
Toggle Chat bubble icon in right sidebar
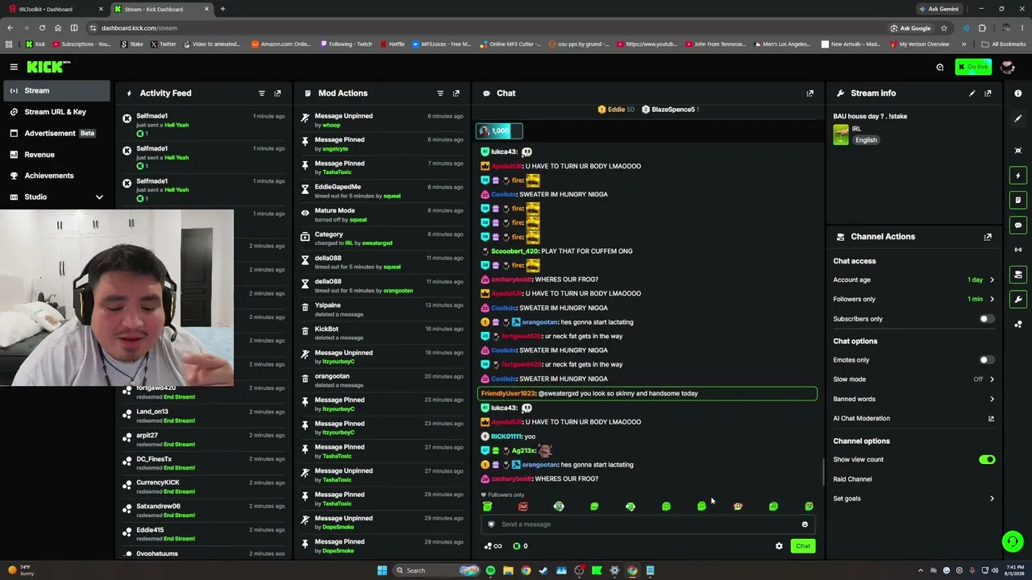(x=1018, y=225)
